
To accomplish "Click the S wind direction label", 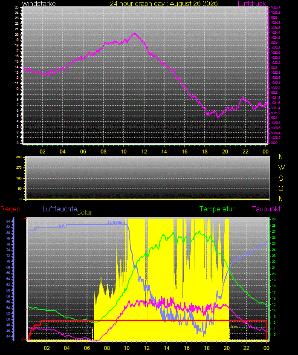I will [281, 179].
